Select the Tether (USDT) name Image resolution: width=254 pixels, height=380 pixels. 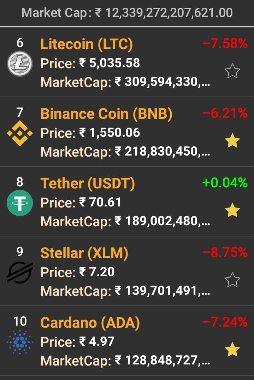coord(88,183)
